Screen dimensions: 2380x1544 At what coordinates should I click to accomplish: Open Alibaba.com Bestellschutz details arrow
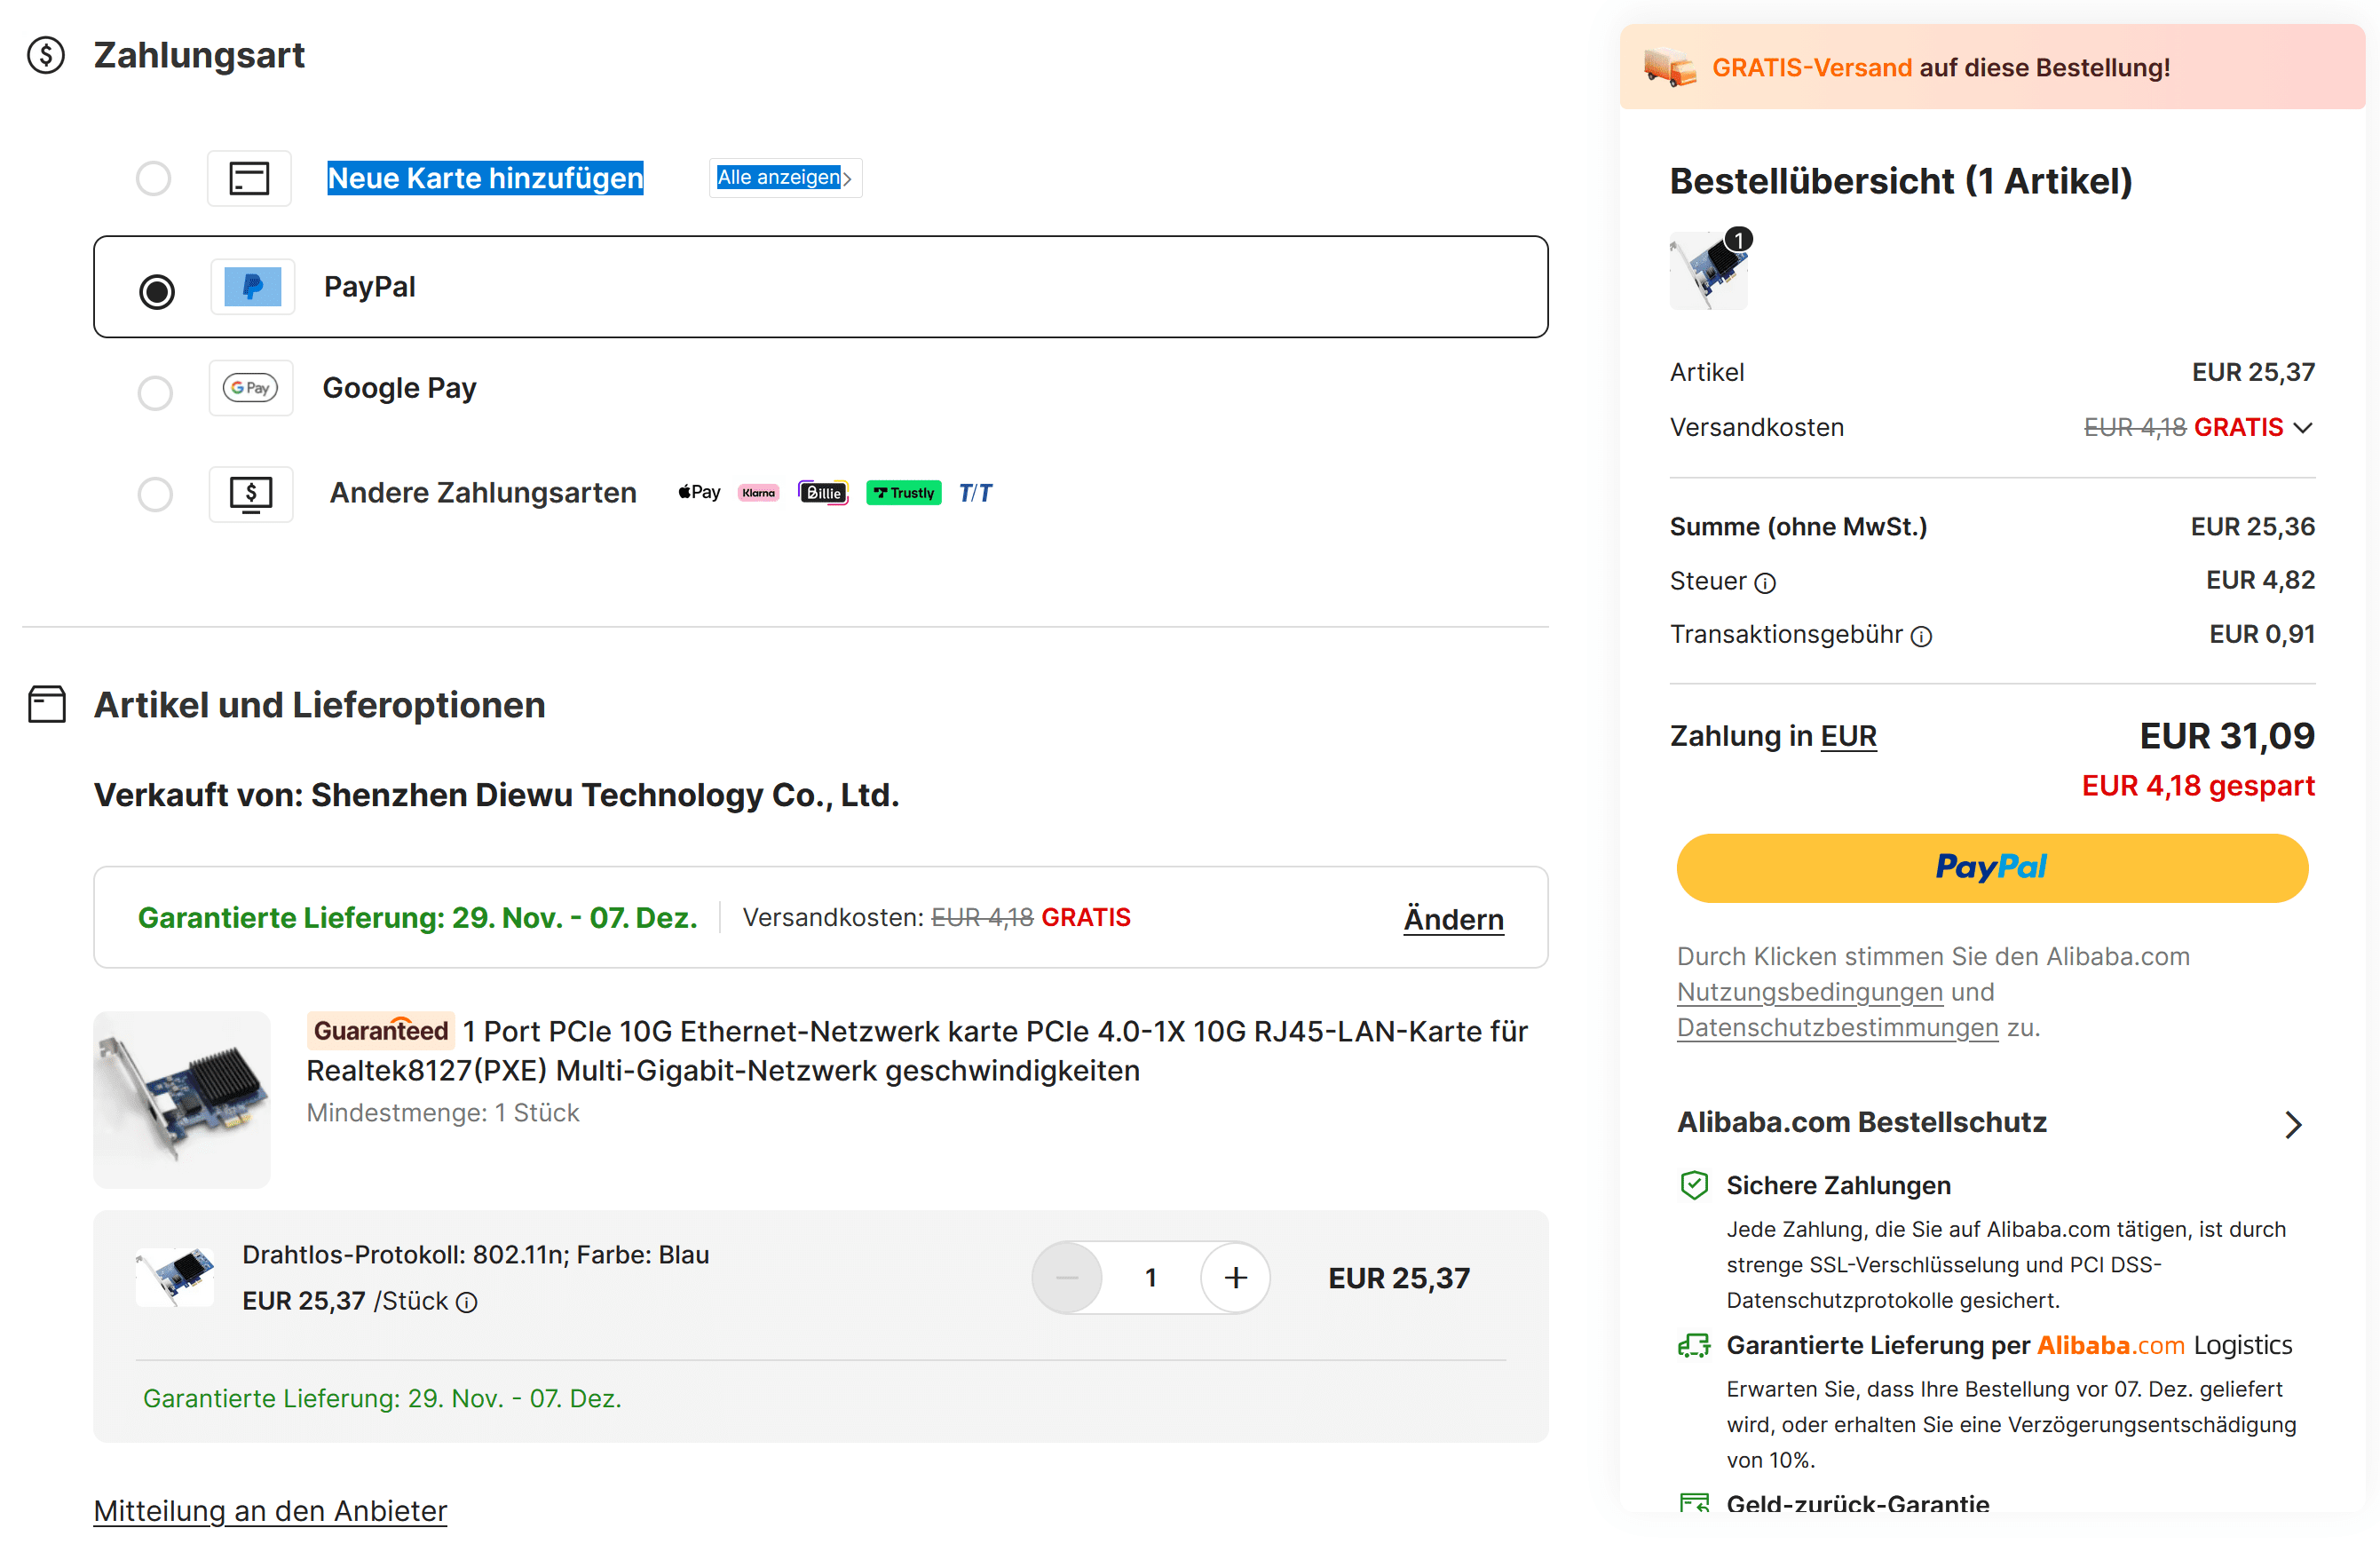[2293, 1125]
